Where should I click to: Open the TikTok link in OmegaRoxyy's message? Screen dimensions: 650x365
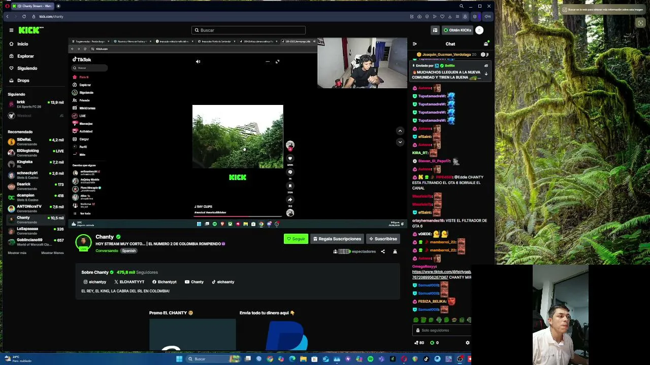(441, 275)
